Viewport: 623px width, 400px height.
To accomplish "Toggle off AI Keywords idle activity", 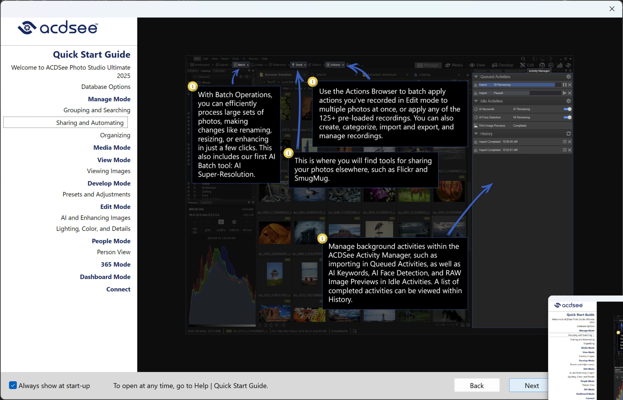I will 567,109.
